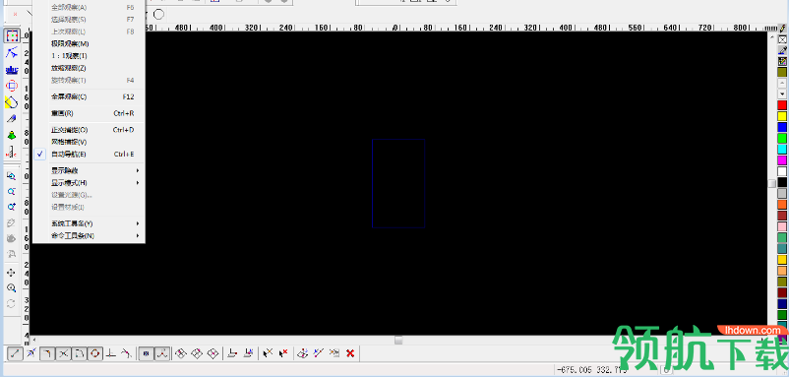This screenshot has width=789, height=377.
Task: Click the cursor with red X icon
Action: (x=283, y=353)
